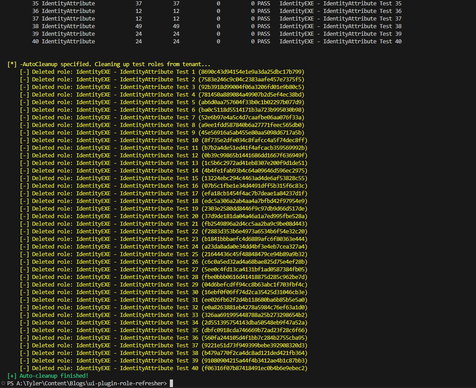Select the Deleted role Test 23 line
The width and height of the screenshot is (476, 388).
(x=164, y=239)
